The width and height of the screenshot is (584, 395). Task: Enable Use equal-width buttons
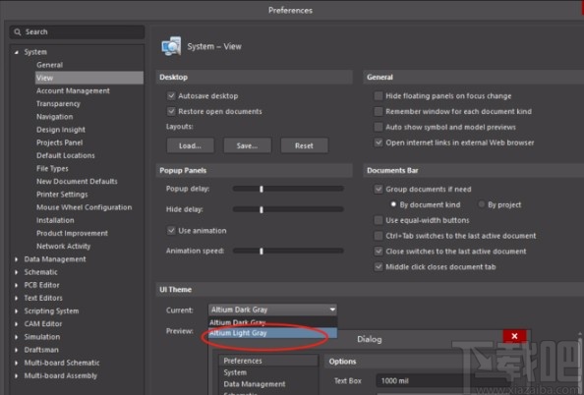(x=379, y=220)
